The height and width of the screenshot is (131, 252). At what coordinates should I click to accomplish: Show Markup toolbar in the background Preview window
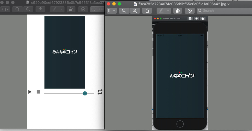coord(83,9)
